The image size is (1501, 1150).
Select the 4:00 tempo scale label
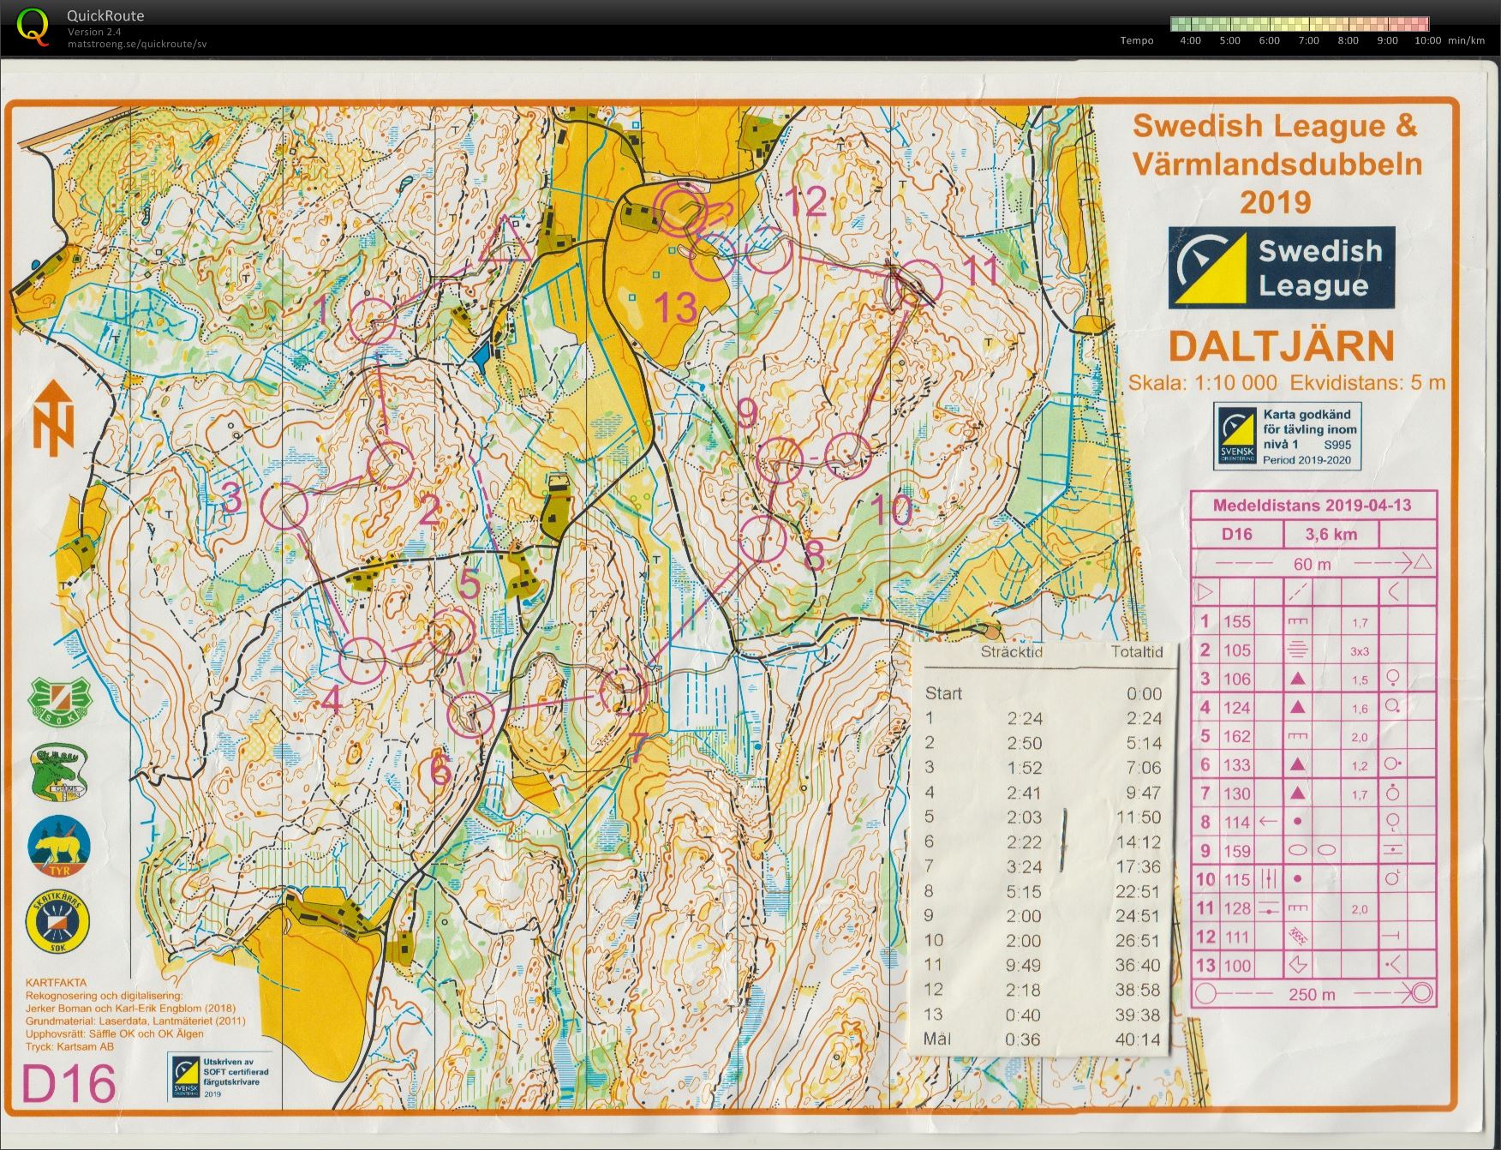click(x=1190, y=40)
